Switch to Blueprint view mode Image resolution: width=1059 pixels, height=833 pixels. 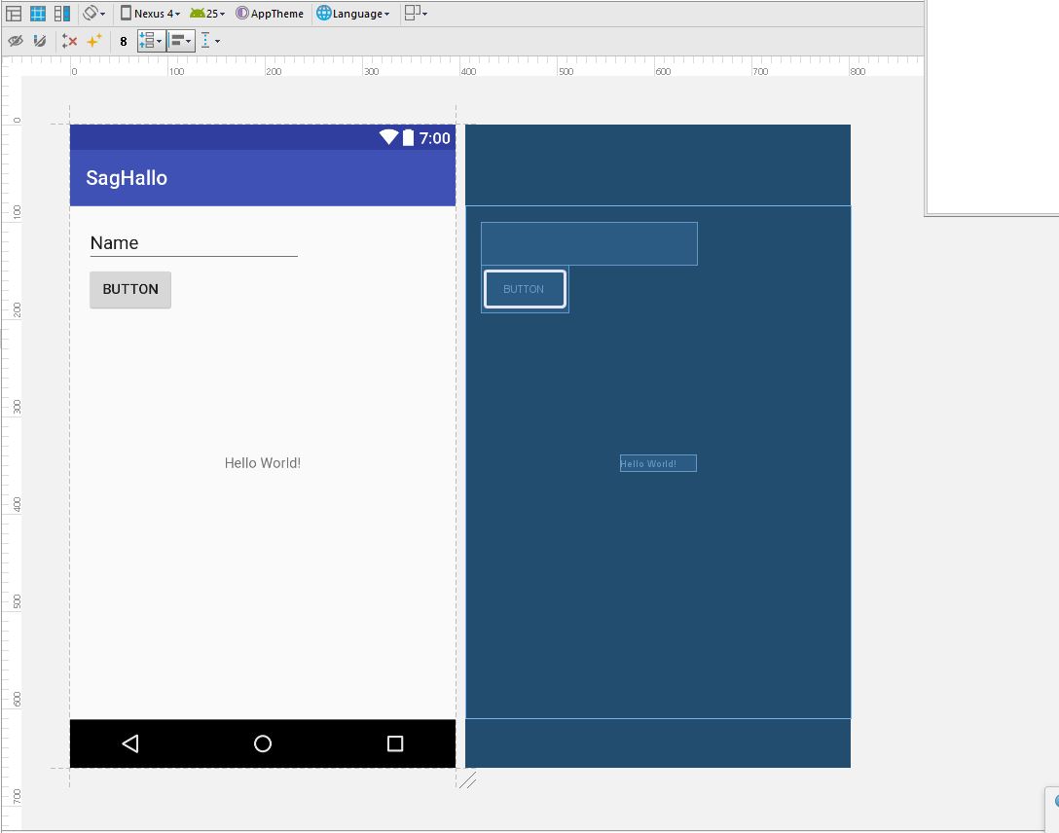38,14
